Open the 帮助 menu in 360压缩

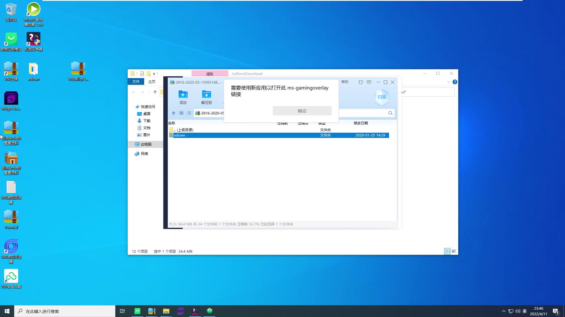tap(345, 82)
